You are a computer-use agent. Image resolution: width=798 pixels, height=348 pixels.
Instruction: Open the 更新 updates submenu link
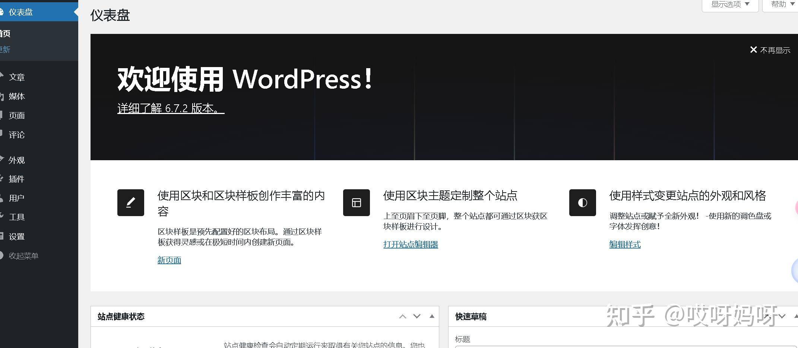[5, 50]
